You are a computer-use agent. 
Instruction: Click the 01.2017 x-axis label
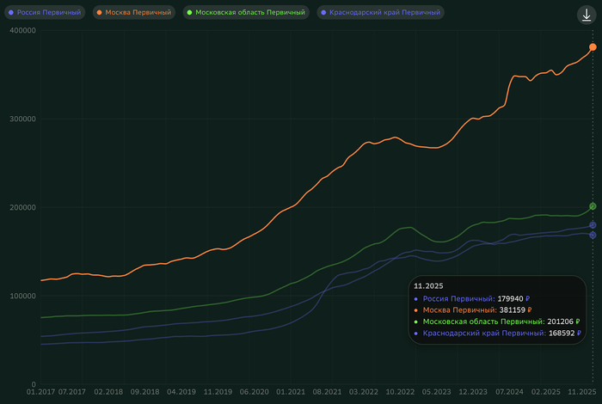pyautogui.click(x=40, y=391)
